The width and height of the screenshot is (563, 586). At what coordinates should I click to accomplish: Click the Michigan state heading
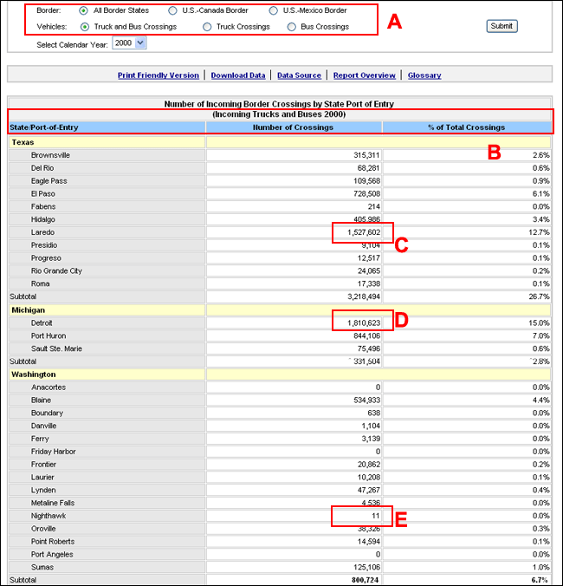[x=29, y=310]
